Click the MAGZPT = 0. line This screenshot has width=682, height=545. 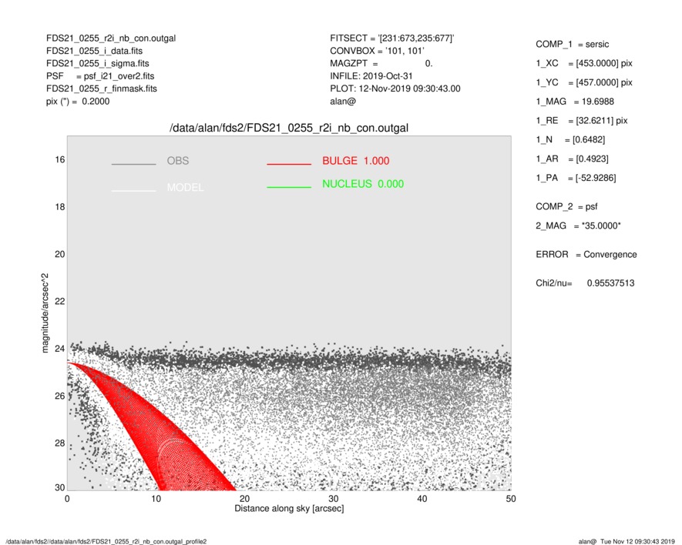(x=381, y=63)
